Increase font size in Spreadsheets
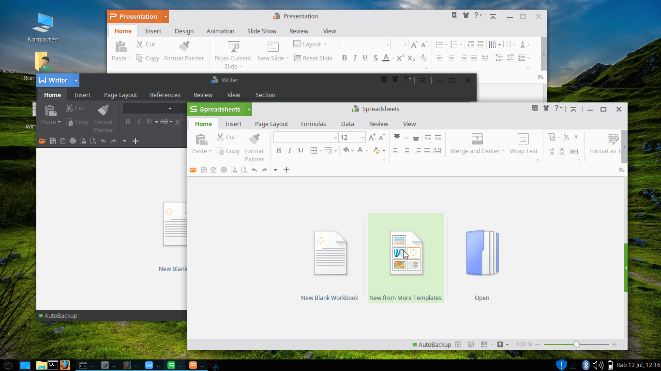661x371 pixels. point(372,138)
